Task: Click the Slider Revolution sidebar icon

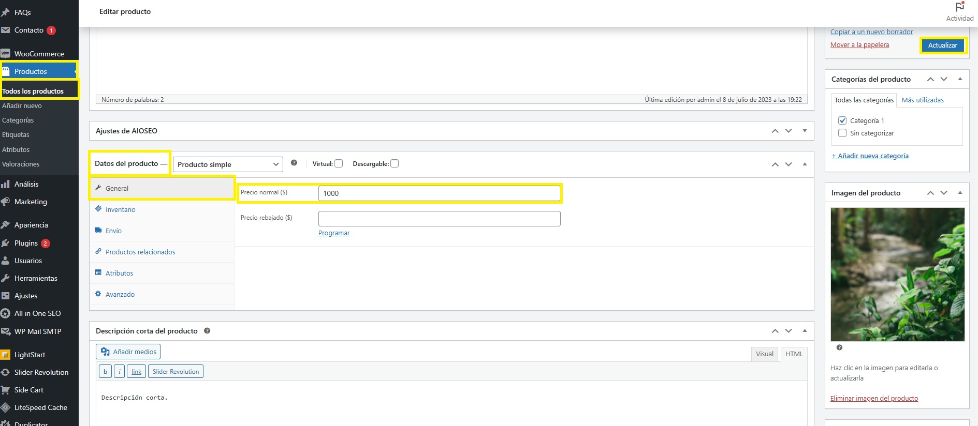Action: (6, 372)
